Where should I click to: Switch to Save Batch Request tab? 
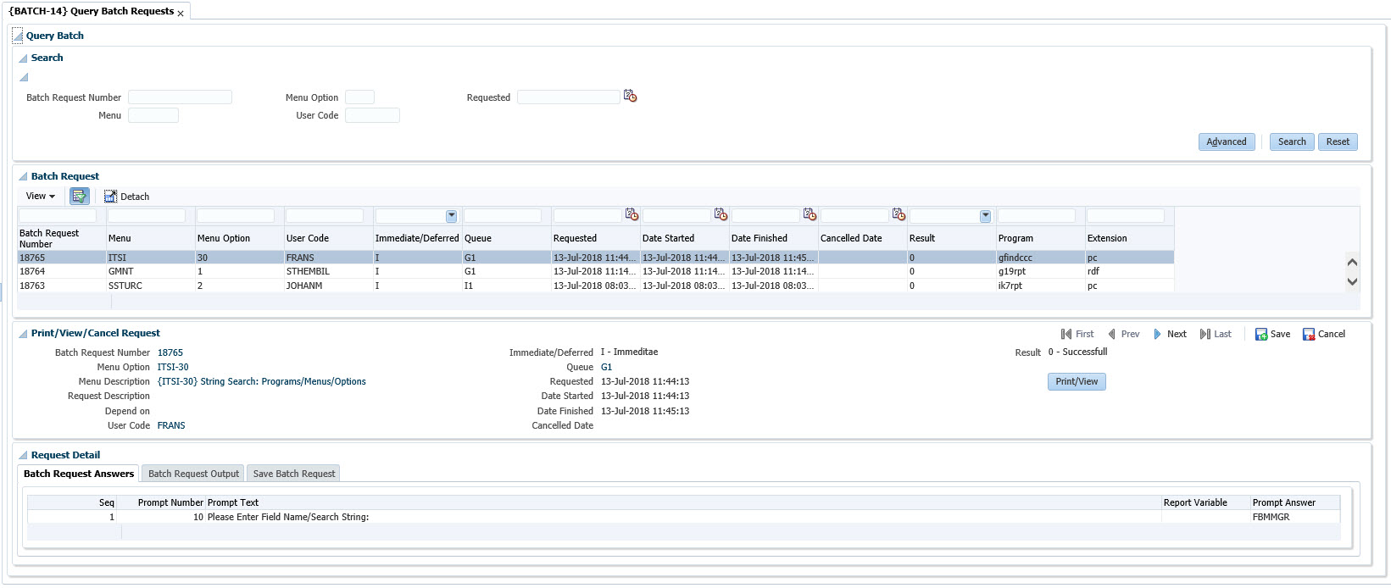294,474
